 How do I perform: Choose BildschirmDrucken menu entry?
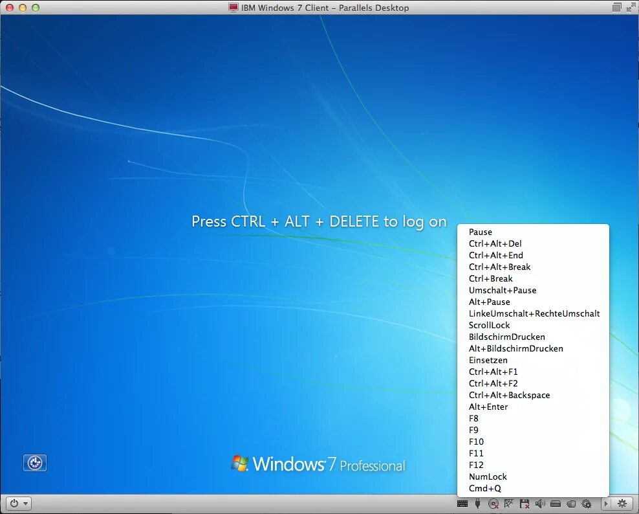click(x=533, y=337)
